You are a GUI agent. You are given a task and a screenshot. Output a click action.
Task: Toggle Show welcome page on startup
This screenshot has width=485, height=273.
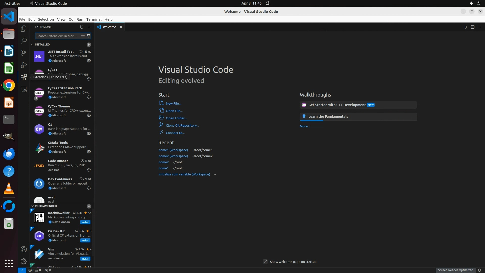pyautogui.click(x=265, y=262)
